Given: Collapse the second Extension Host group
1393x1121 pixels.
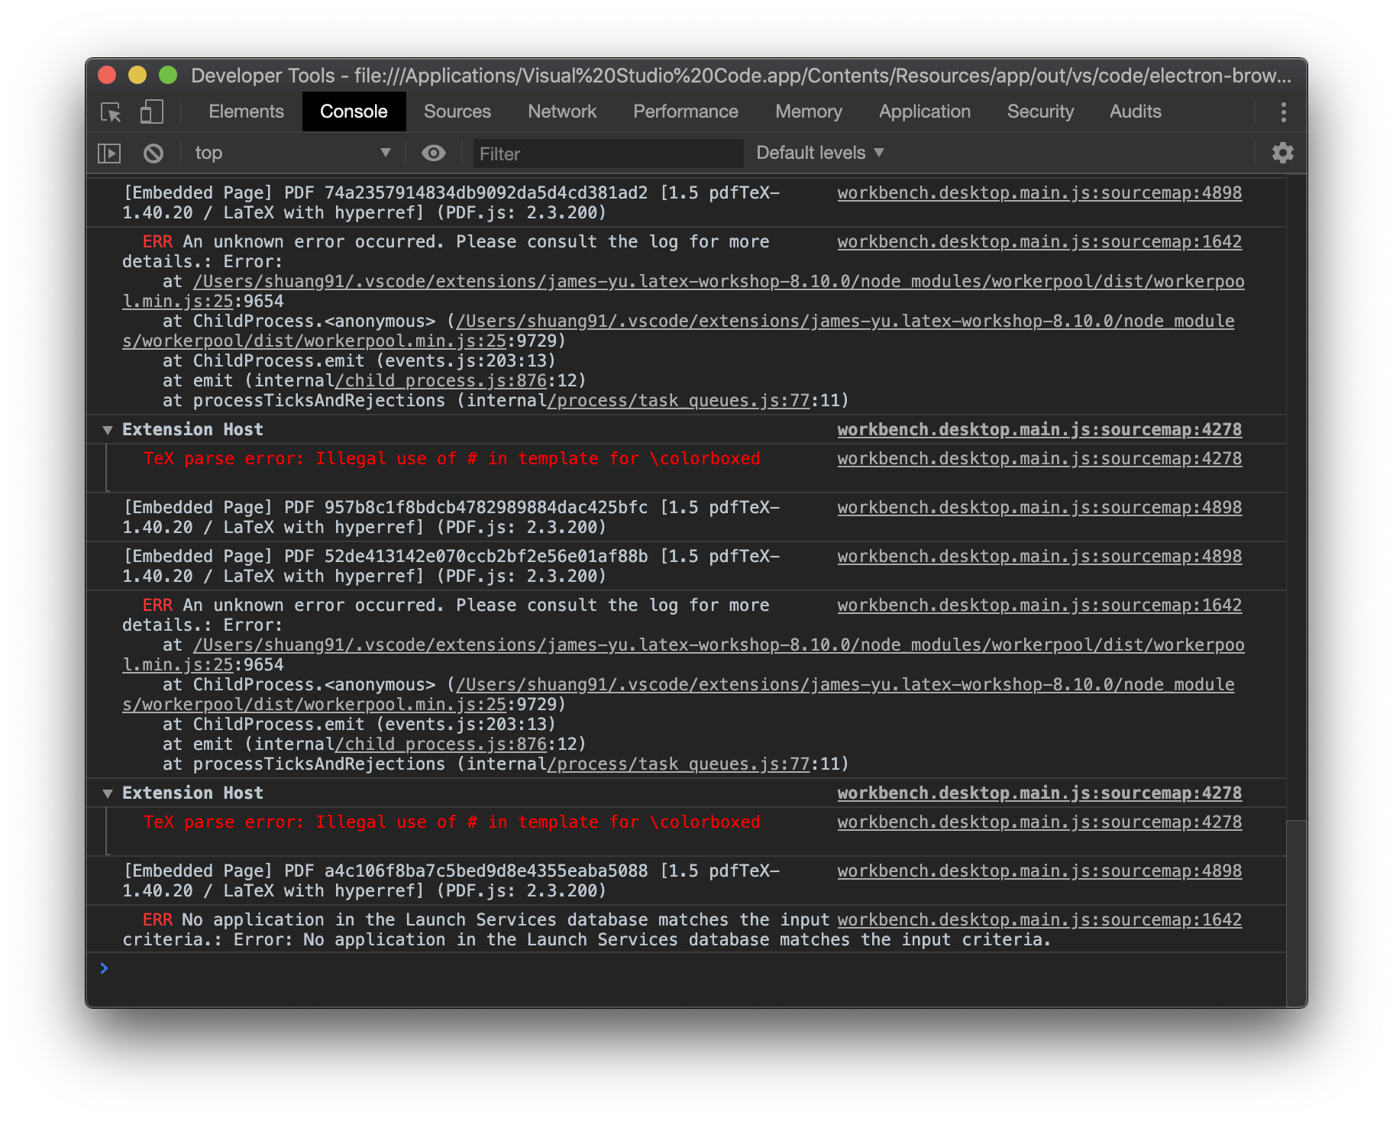Looking at the screenshot, I should pyautogui.click(x=108, y=793).
